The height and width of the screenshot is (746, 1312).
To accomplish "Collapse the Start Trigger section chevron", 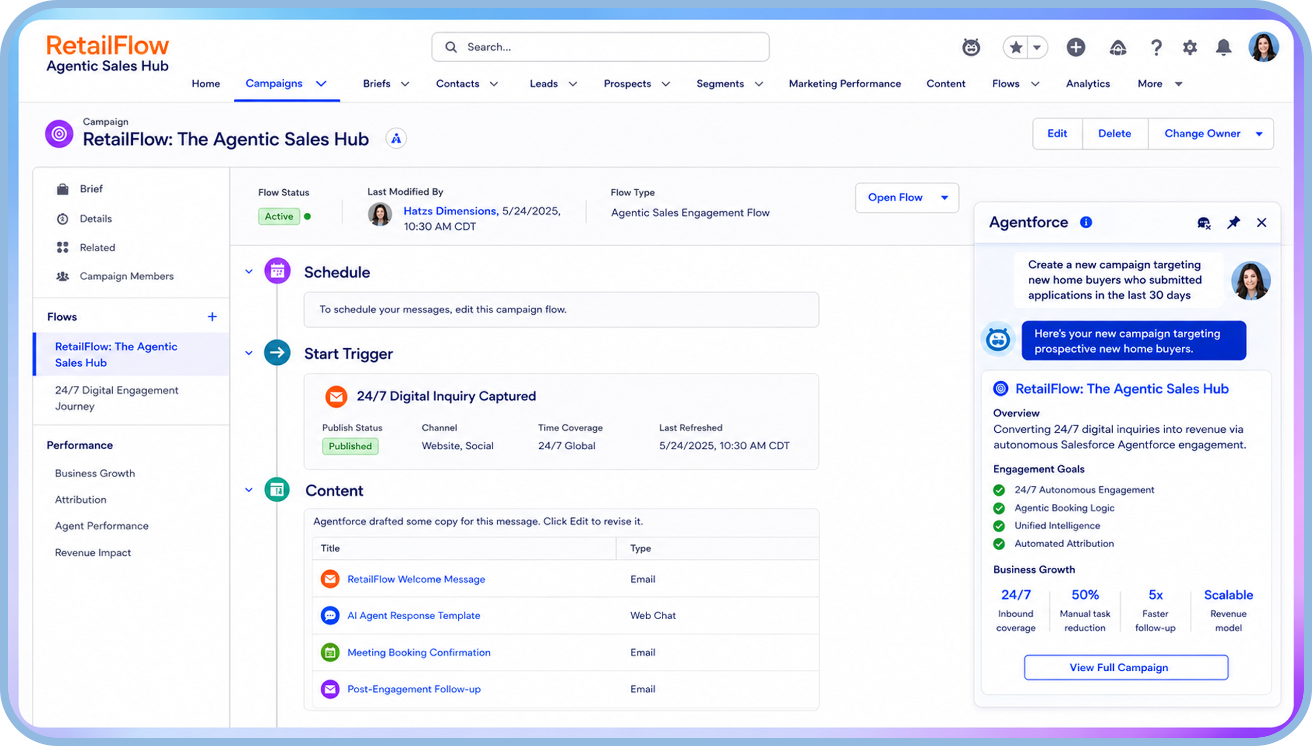I will coord(249,353).
